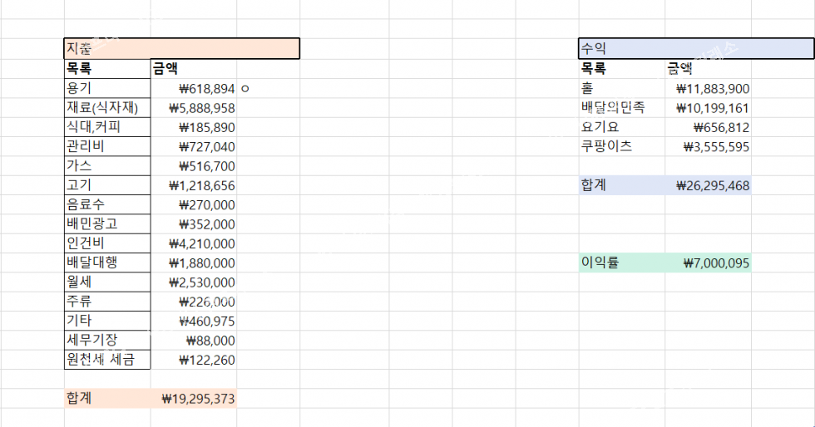Select the 배달의민족 label cell
Screen dimensions: 815x427
(620, 108)
